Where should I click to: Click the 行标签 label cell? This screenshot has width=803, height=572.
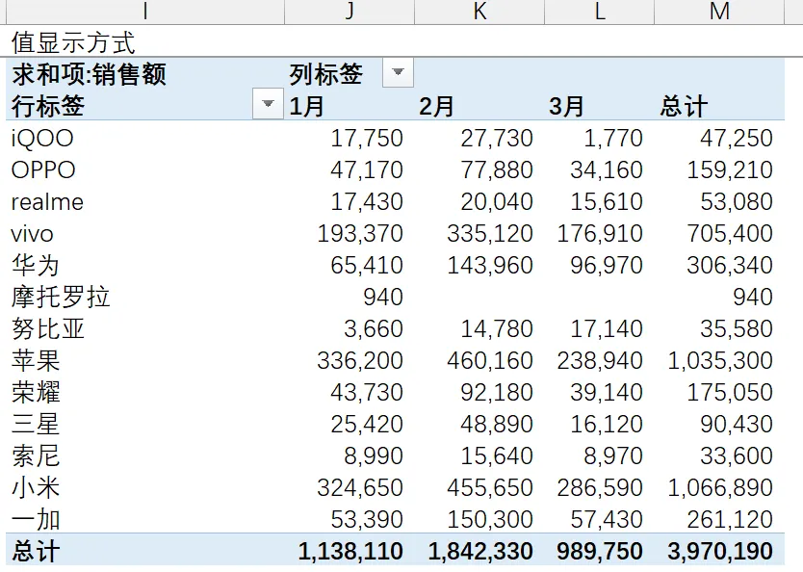point(48,106)
